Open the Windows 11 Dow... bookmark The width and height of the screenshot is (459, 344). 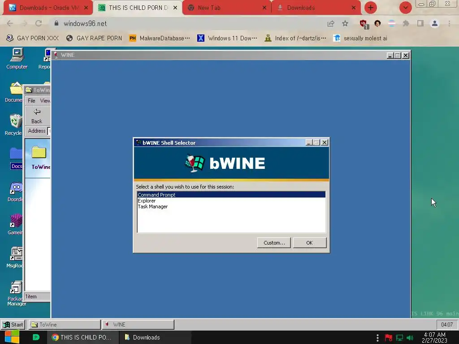point(227,38)
